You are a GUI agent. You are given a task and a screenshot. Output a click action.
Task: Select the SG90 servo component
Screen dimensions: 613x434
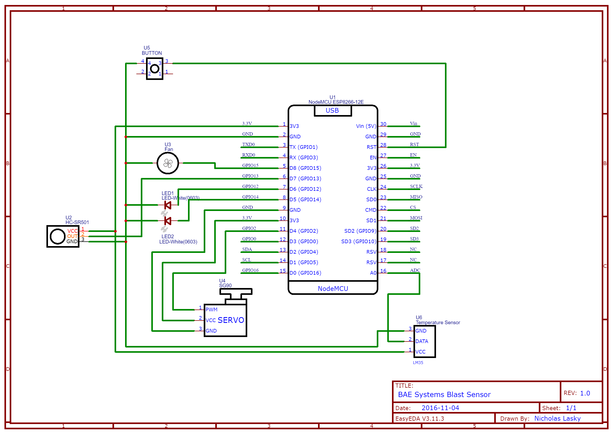click(x=225, y=320)
